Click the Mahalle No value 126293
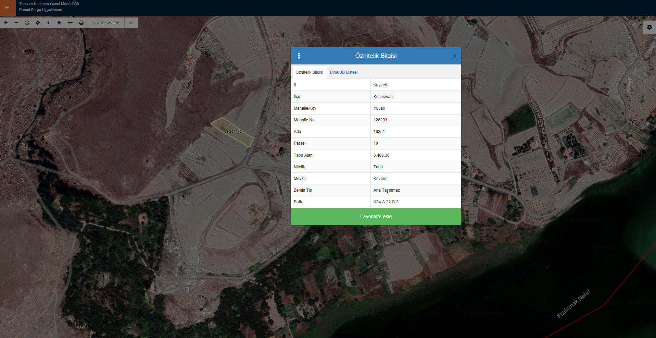The height and width of the screenshot is (338, 656). 380,120
